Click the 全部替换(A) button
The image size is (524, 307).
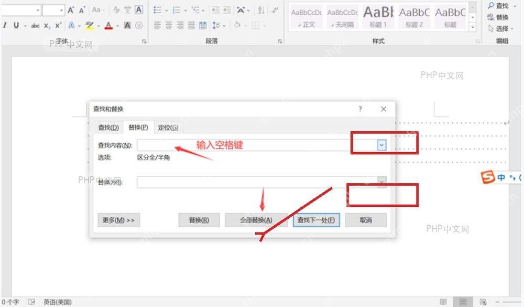[x=256, y=220]
